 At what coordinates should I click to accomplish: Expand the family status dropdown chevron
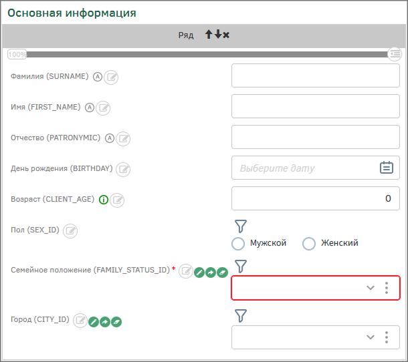pyautogui.click(x=371, y=288)
